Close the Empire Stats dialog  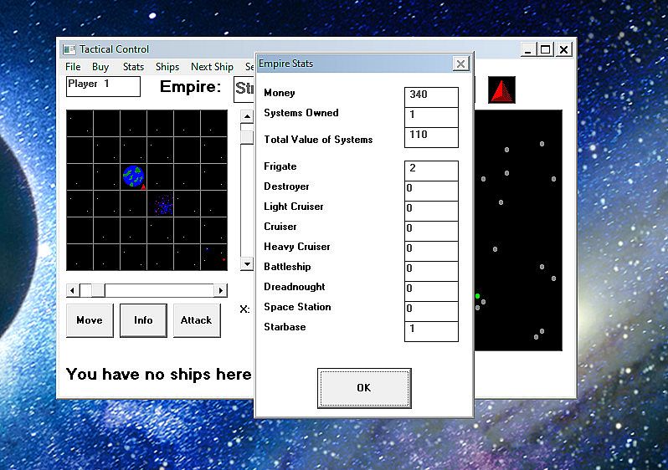[x=460, y=64]
